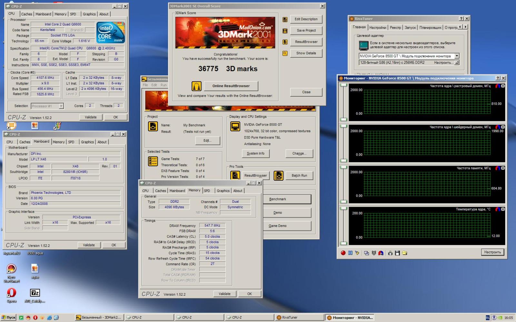Clear monitoring history with the broom icon

tap(357, 253)
